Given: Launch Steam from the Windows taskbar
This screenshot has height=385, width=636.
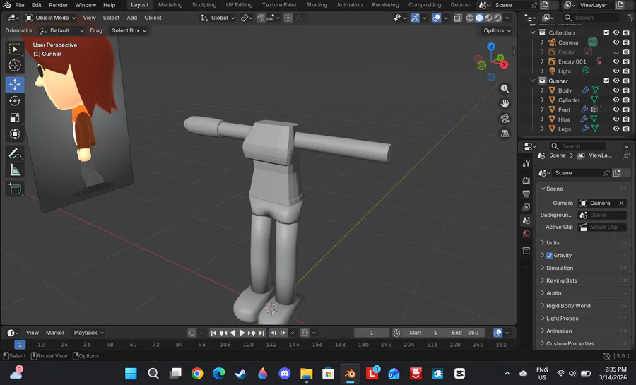Looking at the screenshot, I should pyautogui.click(x=241, y=373).
